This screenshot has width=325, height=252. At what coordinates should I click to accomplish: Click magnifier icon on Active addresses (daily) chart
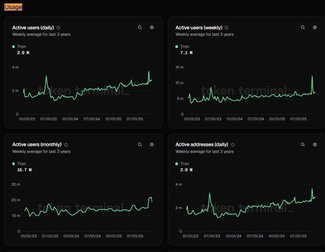pos(303,144)
